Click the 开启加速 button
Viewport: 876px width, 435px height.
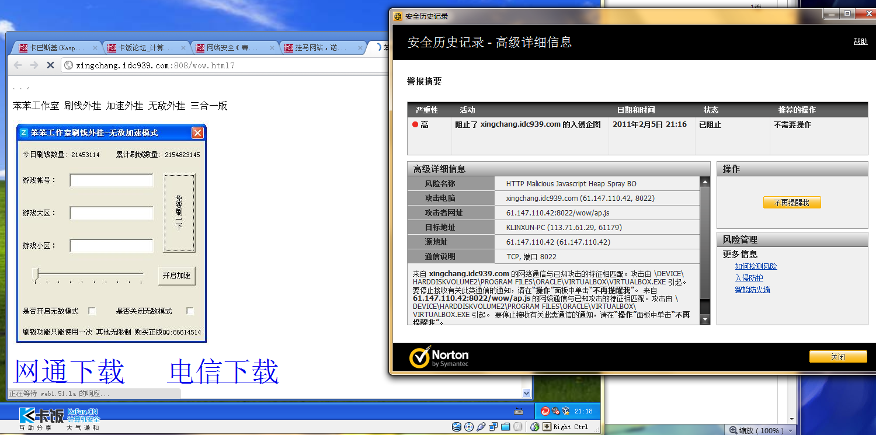(176, 276)
